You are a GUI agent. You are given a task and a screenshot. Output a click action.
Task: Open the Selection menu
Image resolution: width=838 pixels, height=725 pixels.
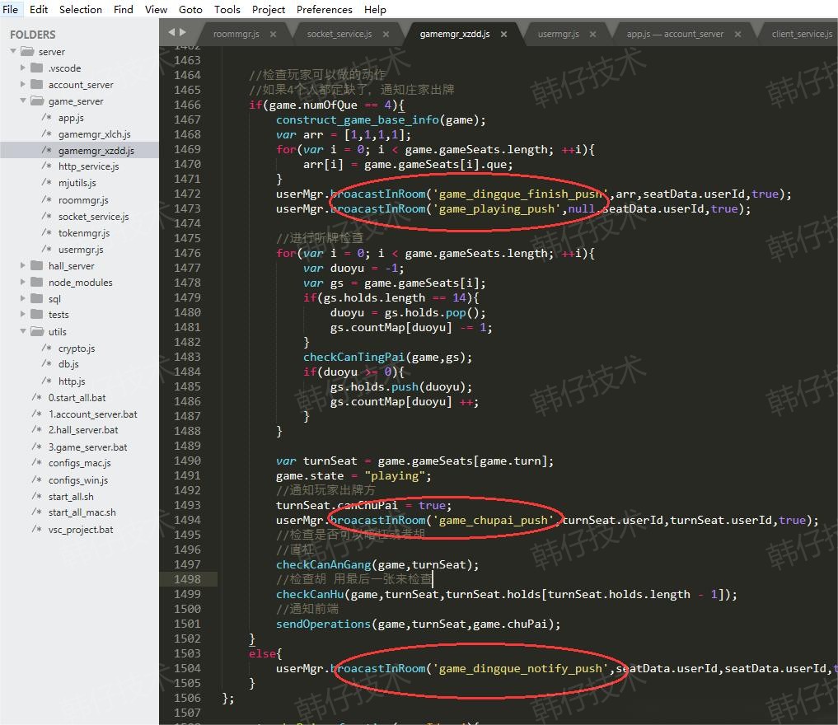coord(80,9)
